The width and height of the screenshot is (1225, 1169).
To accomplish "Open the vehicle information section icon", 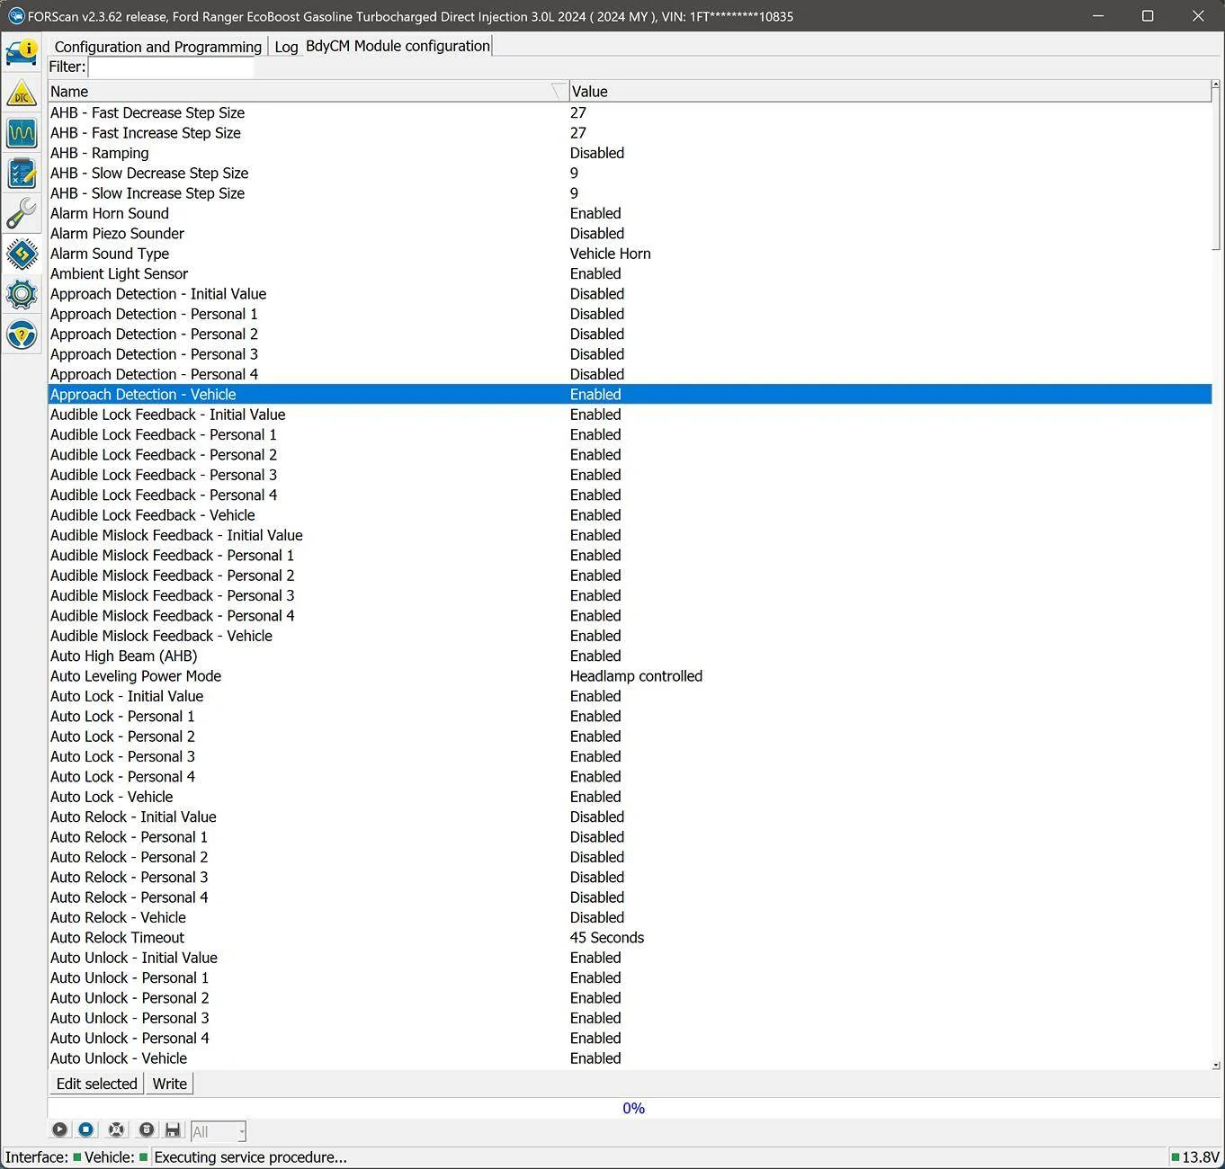I will pyautogui.click(x=22, y=52).
